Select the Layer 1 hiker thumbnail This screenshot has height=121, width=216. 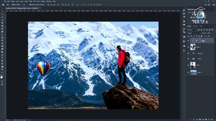coord(193,65)
